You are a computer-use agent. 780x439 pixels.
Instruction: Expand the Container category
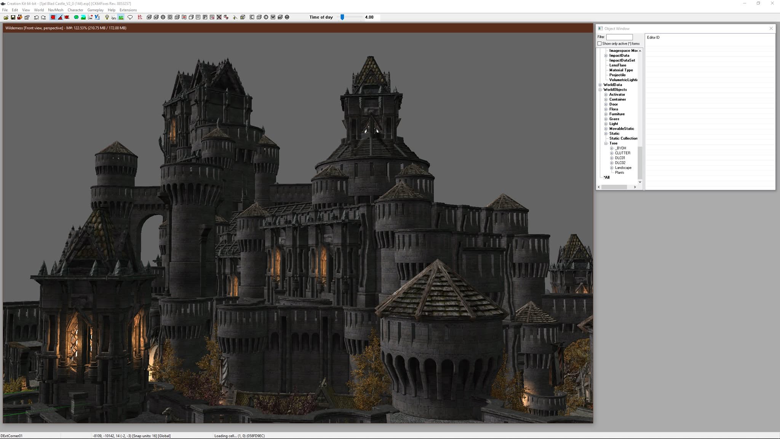(606, 99)
